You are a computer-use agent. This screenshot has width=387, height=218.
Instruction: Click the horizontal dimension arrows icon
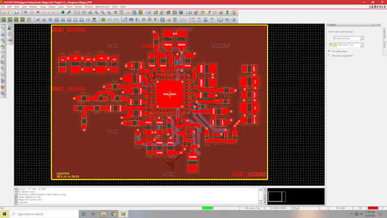[116, 19]
